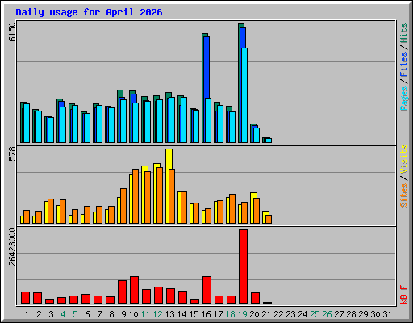The image size is (413, 323).
Task: Click day label 1 on the x-axis
Action: coord(27,314)
